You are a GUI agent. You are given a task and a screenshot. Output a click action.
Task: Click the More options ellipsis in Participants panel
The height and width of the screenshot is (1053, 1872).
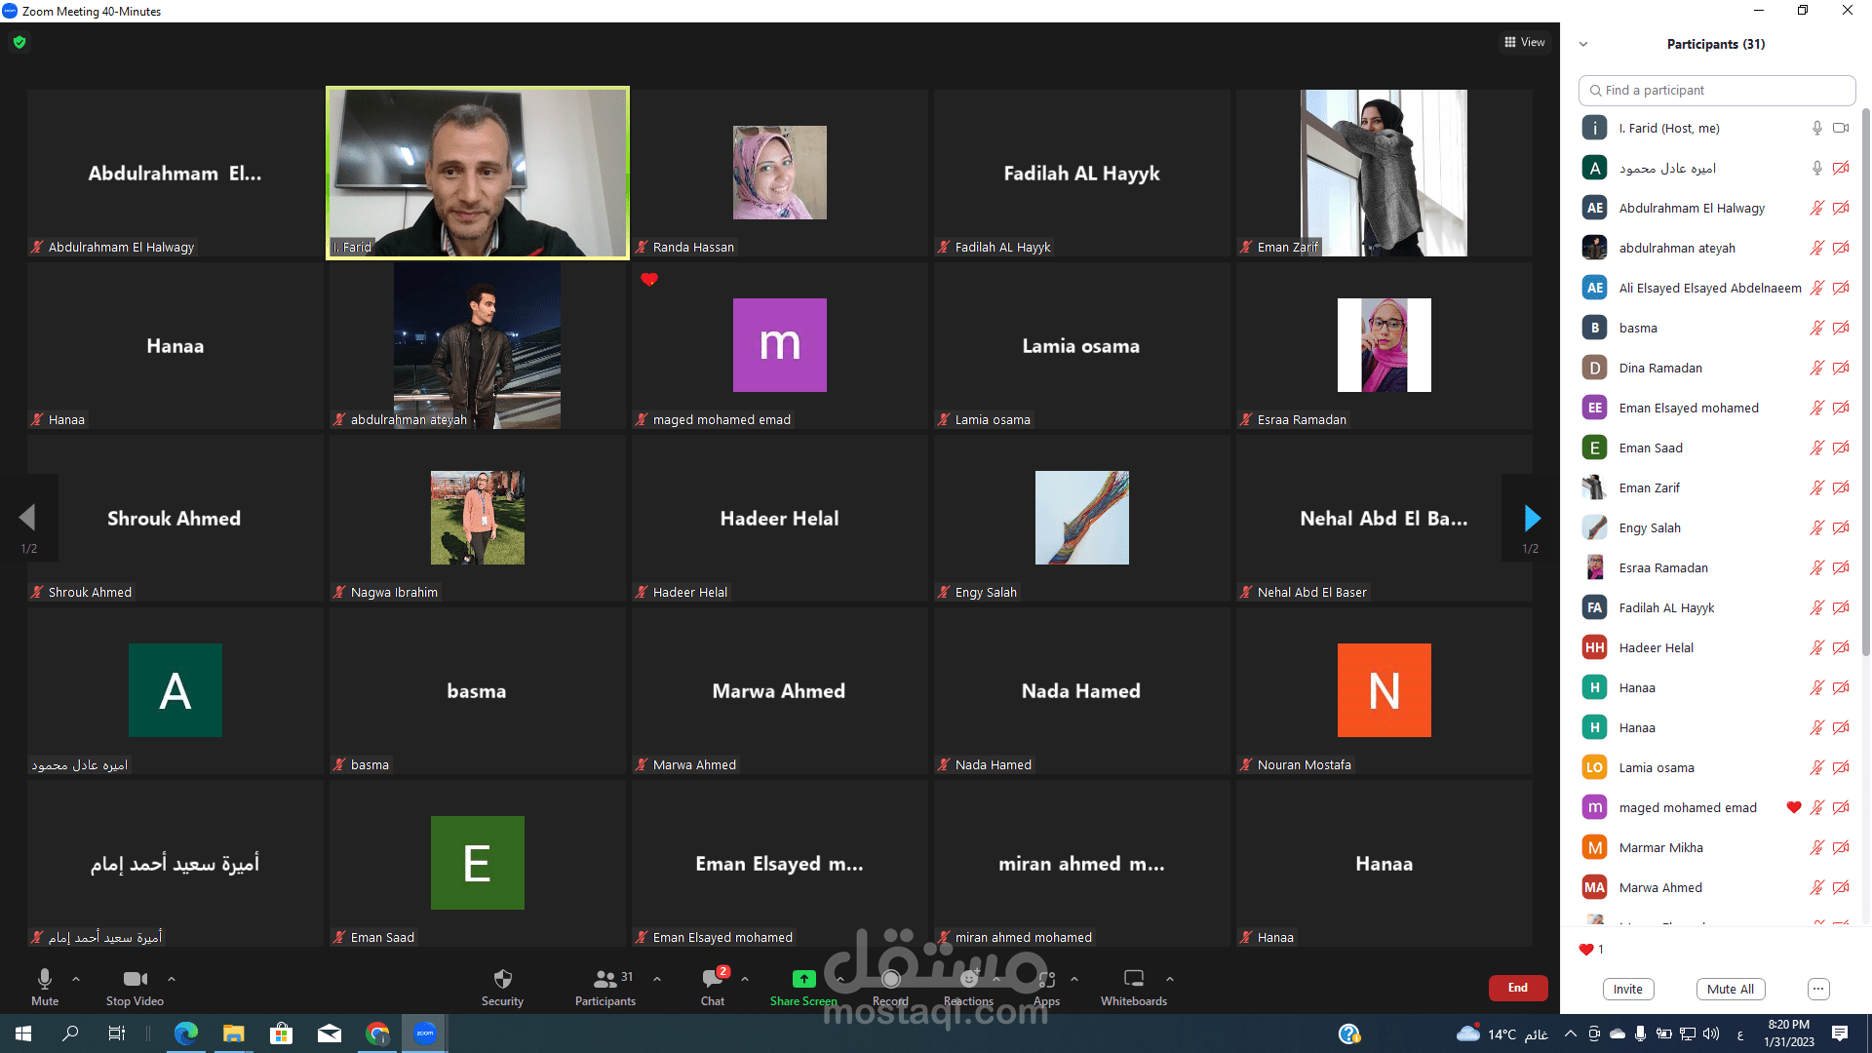(1818, 989)
